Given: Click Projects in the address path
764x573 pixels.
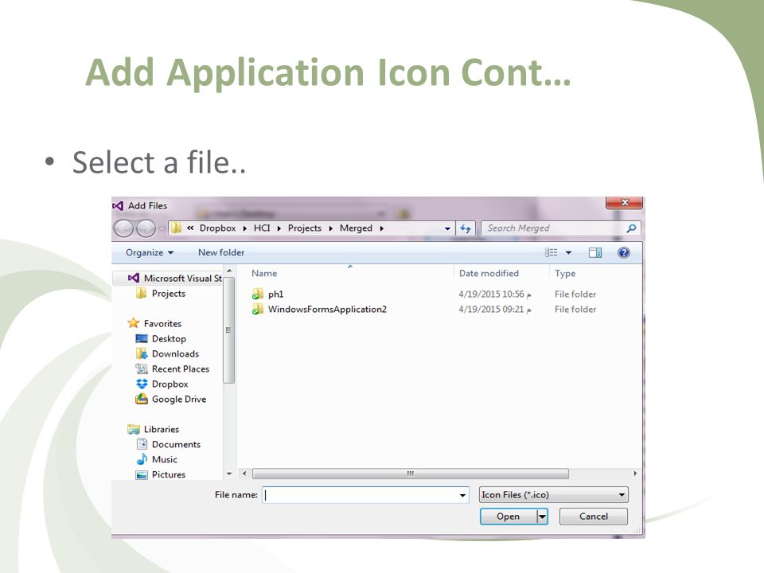Looking at the screenshot, I should (x=305, y=228).
